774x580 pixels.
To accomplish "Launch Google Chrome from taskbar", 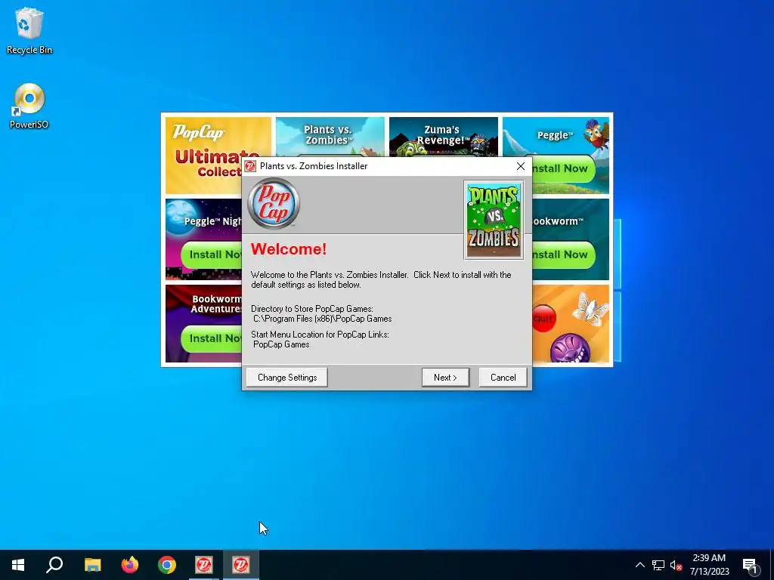I will (x=167, y=565).
